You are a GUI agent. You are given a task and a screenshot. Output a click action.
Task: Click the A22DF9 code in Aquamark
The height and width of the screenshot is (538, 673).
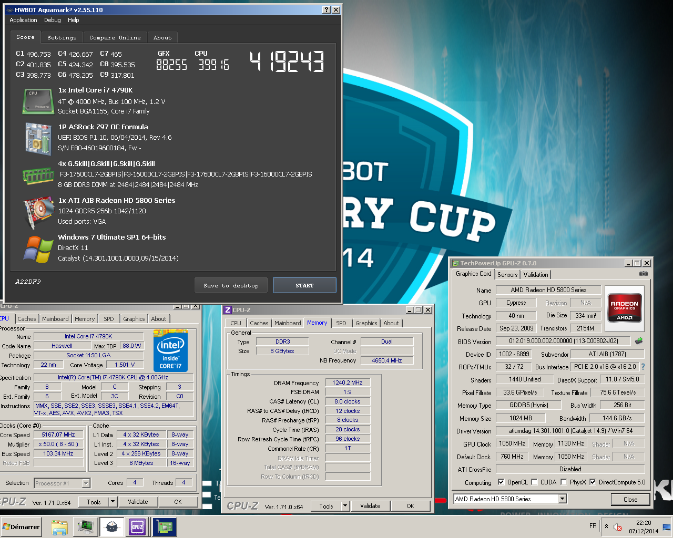(x=28, y=282)
